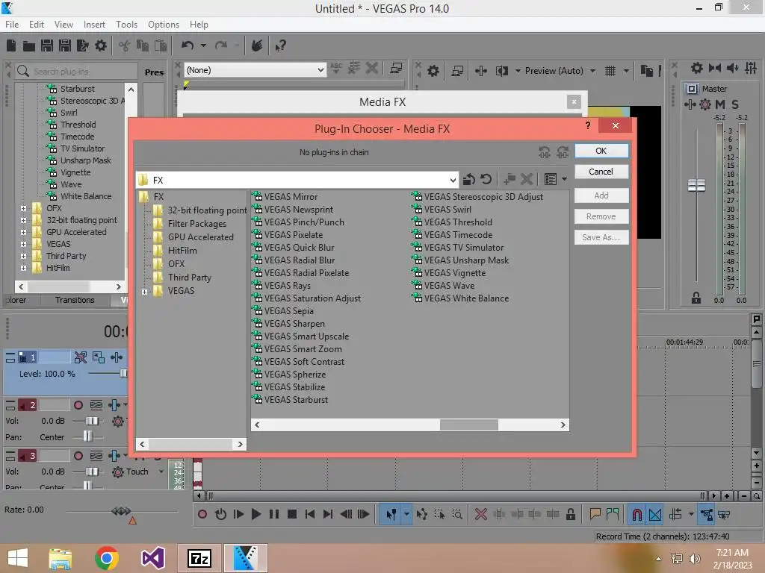The width and height of the screenshot is (765, 573).
Task: Click the Lock event padlock icon
Action: pyautogui.click(x=570, y=514)
